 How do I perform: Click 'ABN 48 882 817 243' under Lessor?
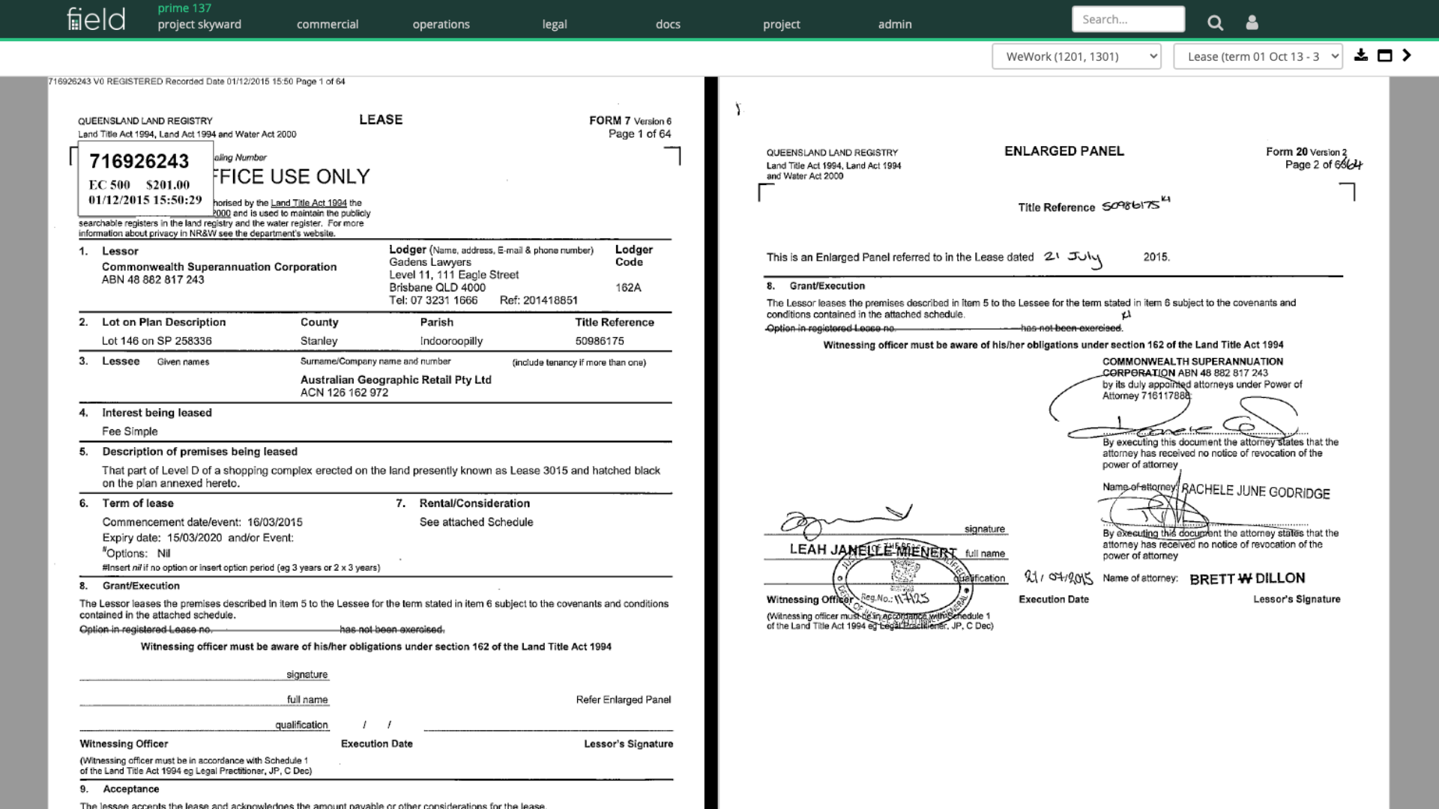pyautogui.click(x=153, y=279)
